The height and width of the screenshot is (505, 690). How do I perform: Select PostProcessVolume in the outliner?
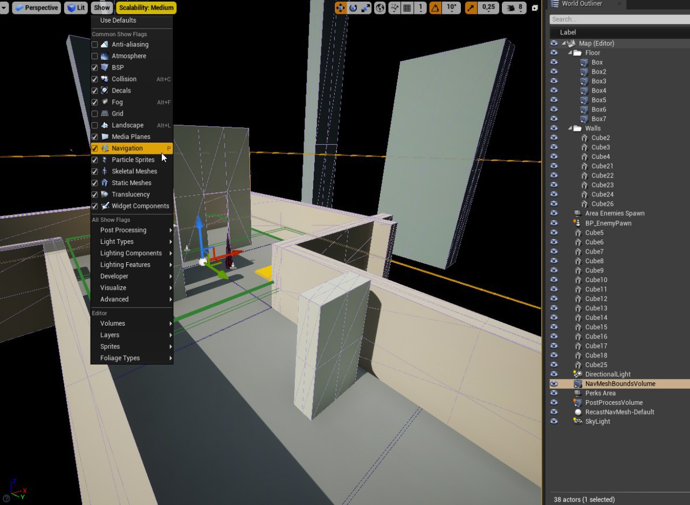tap(613, 403)
